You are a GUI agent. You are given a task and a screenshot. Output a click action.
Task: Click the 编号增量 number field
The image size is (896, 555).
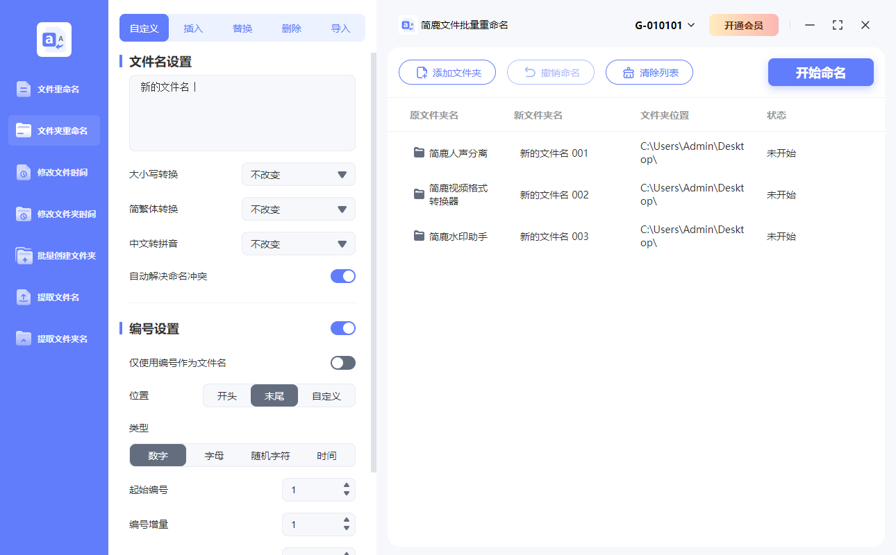[x=319, y=524]
